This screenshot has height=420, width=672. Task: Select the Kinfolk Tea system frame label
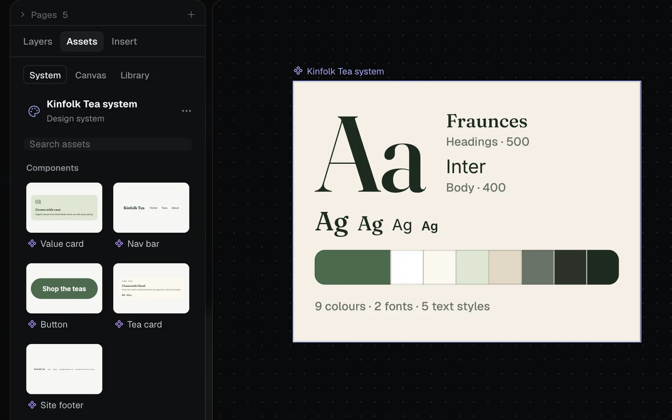point(345,71)
